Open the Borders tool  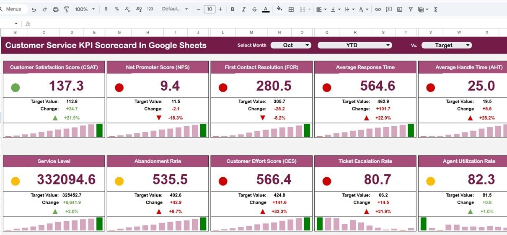(x=291, y=9)
